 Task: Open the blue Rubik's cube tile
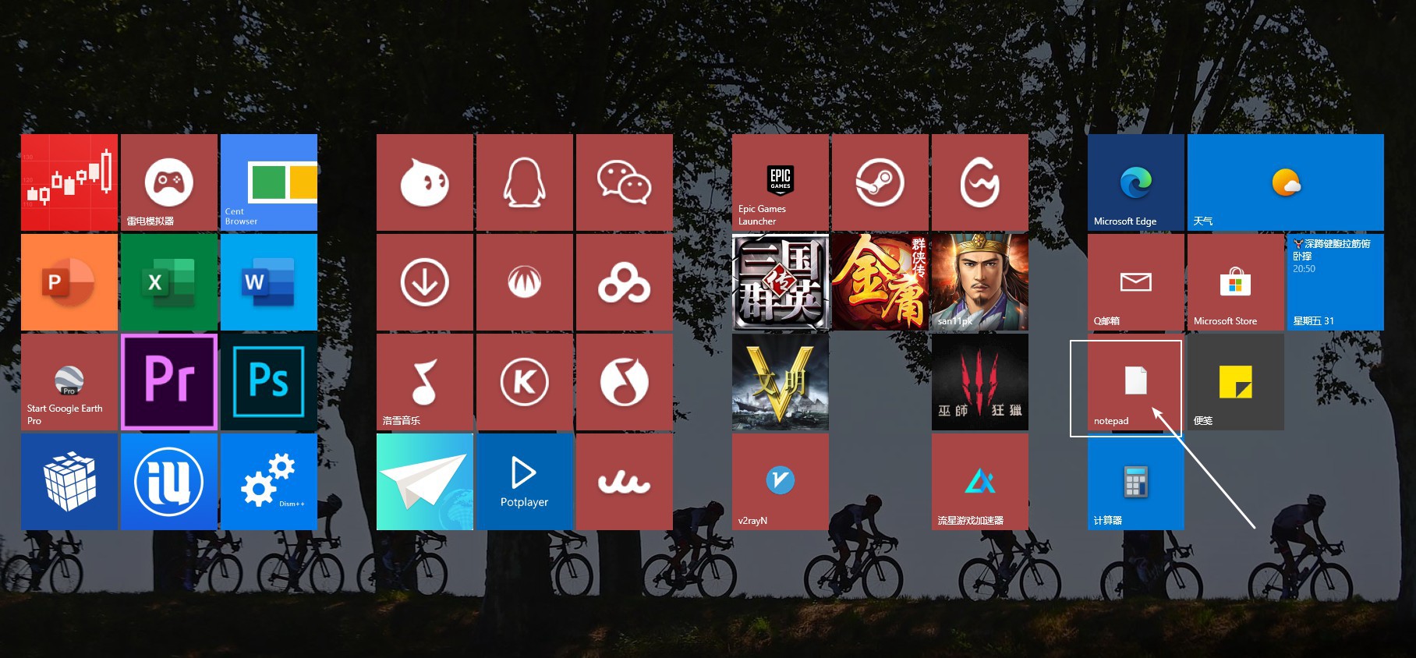tap(69, 482)
